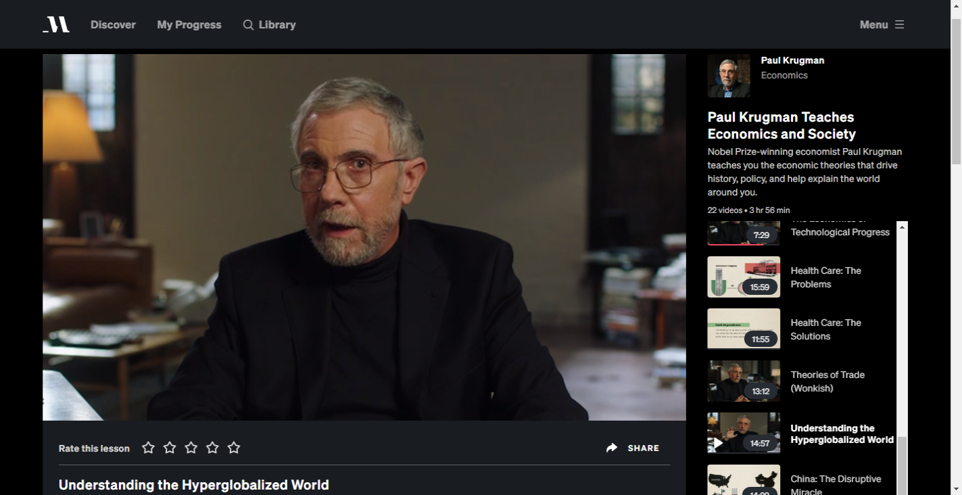This screenshot has width=962, height=495.
Task: Click the Library magnifier icon
Action: pos(249,25)
